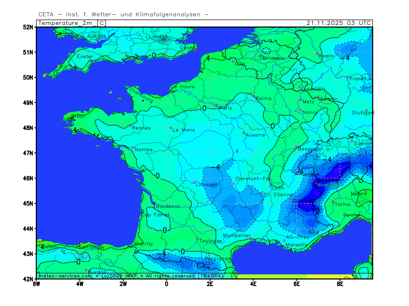Select the Torino marker dot
The width and height of the screenshot is (409, 306).
(333, 202)
